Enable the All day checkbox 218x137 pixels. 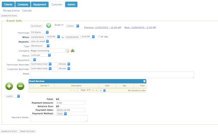[x=99, y=37]
